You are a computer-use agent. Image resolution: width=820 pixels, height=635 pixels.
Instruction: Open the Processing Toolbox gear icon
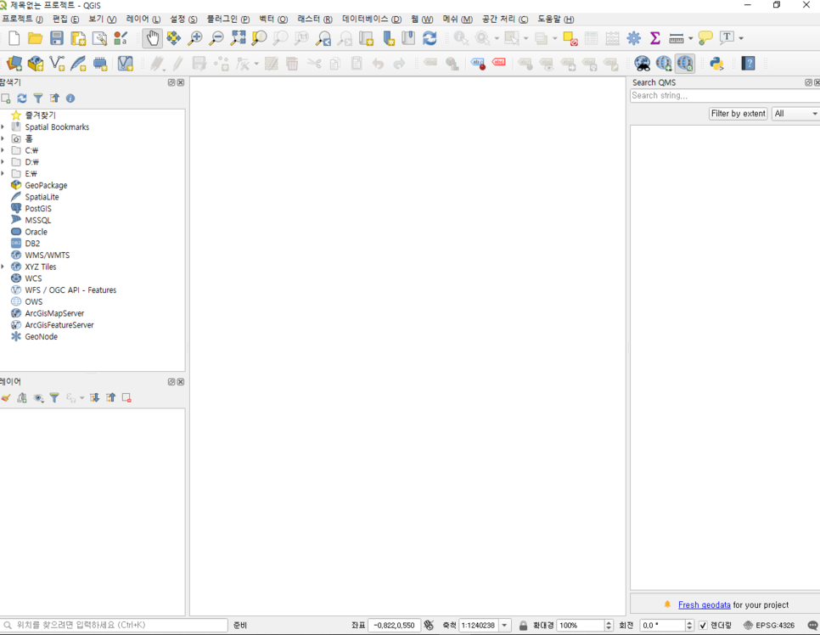coord(634,38)
